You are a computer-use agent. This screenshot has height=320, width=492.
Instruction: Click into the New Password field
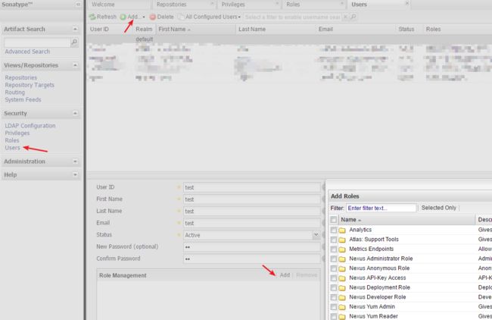click(252, 247)
